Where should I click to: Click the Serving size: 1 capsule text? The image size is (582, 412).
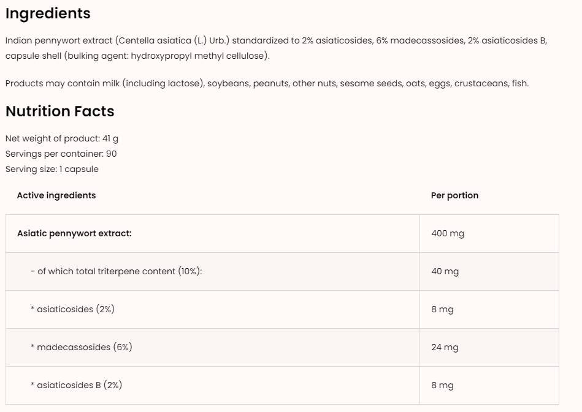point(52,169)
